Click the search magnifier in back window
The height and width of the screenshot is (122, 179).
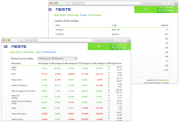coord(146,9)
